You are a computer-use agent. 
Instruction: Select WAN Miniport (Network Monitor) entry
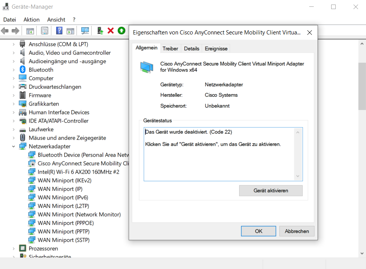(x=79, y=215)
